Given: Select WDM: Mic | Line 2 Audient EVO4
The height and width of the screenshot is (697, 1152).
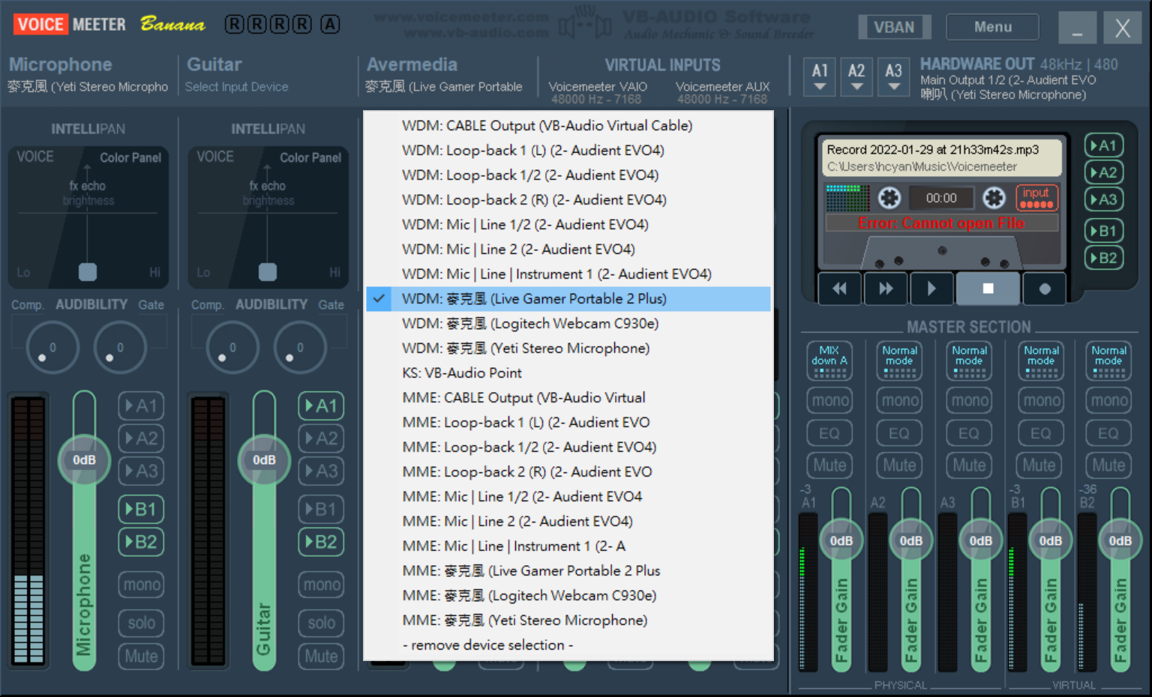Looking at the screenshot, I should tap(568, 250).
